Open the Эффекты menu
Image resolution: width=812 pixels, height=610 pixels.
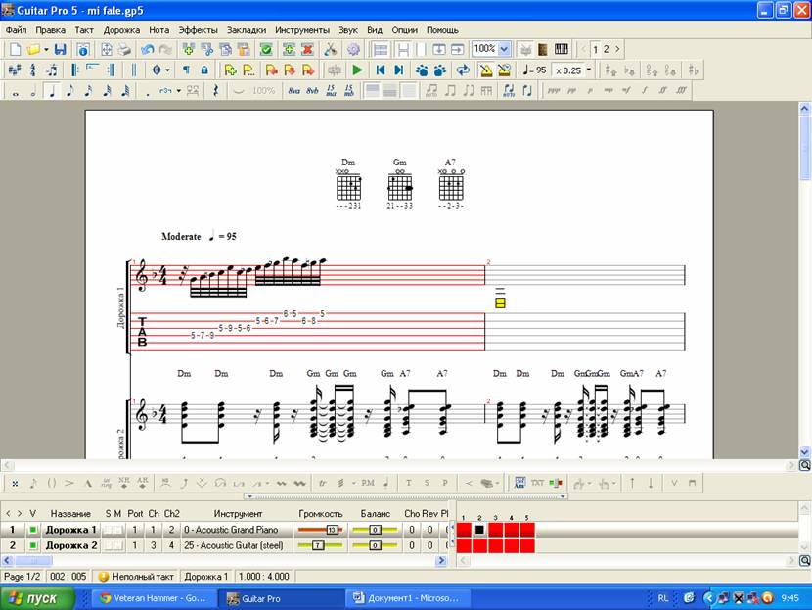[198, 30]
